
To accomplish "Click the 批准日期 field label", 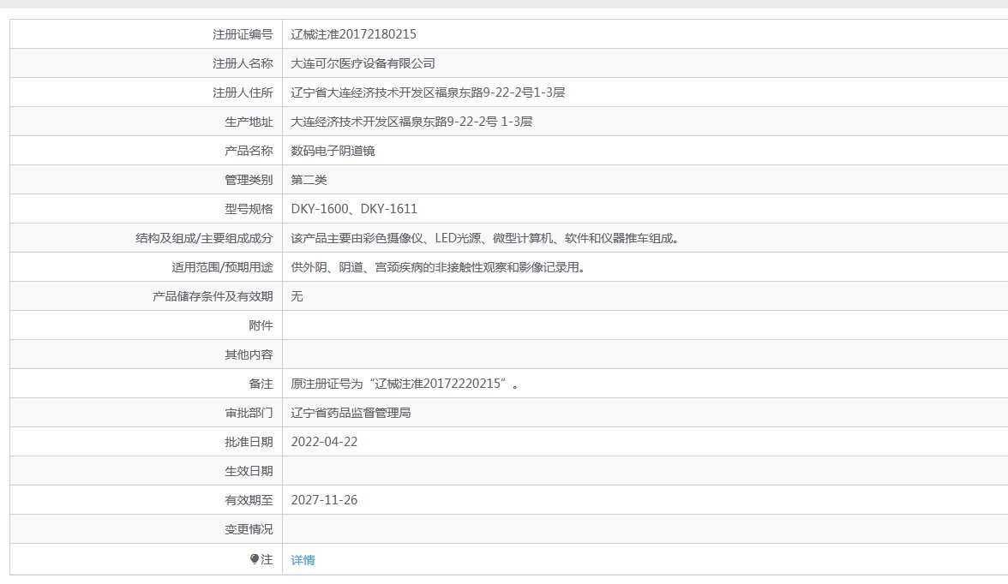I will click(x=249, y=442).
